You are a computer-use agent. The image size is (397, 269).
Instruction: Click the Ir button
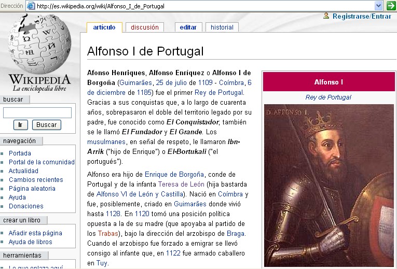point(21,125)
